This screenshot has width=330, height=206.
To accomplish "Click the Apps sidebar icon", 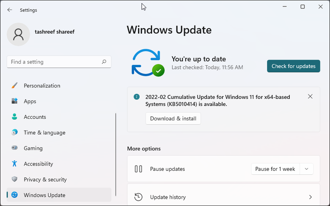I will click(x=15, y=101).
